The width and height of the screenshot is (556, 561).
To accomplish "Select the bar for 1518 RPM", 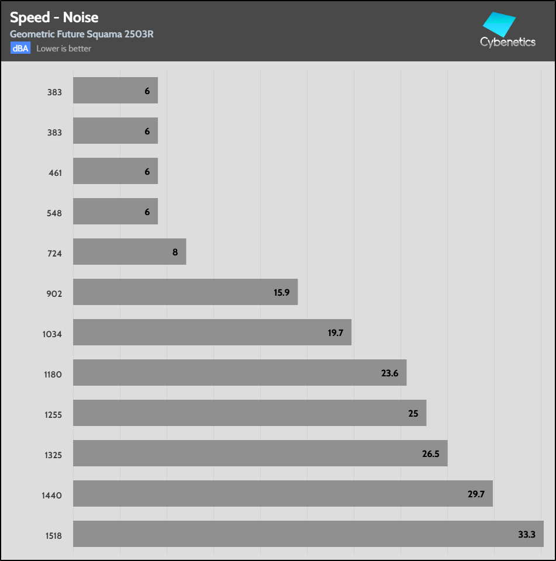I will (308, 534).
